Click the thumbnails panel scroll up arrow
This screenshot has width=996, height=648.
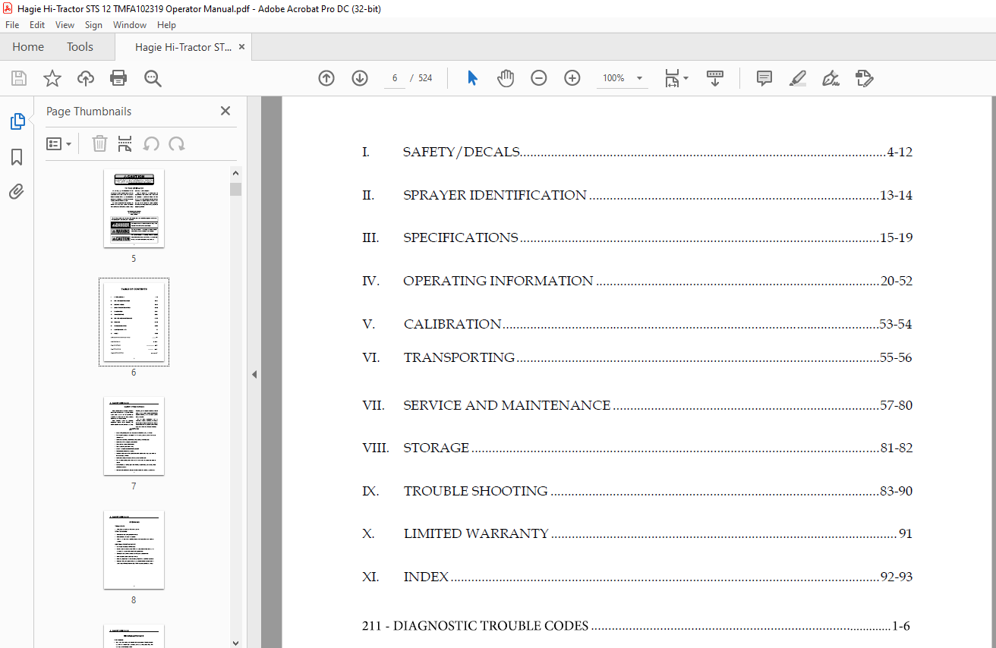pos(235,174)
